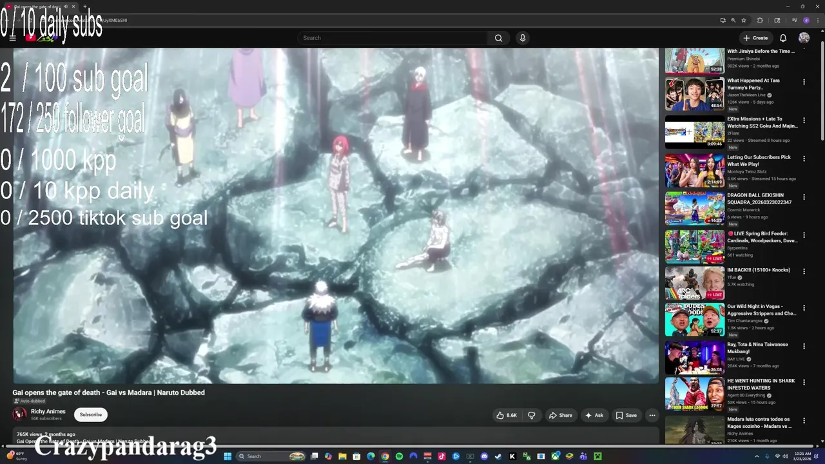This screenshot has width=825, height=464.
Task: Open options for Taiwanese Mukbang video
Action: click(804, 346)
